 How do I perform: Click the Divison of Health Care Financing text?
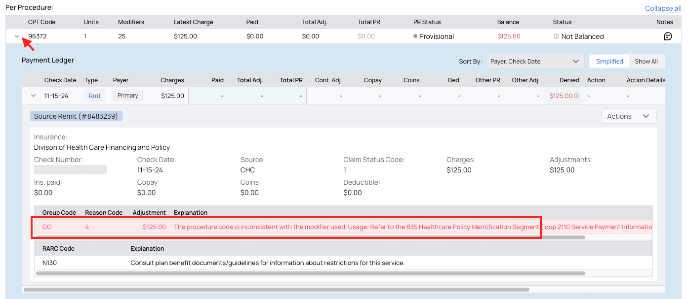(x=102, y=147)
